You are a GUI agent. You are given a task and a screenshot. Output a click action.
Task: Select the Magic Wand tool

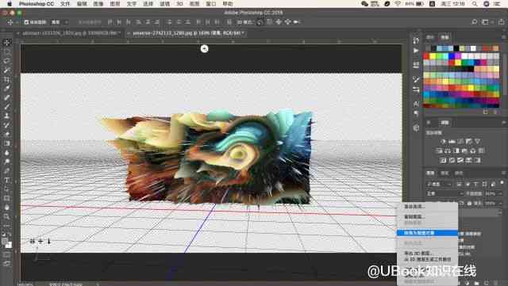7,70
